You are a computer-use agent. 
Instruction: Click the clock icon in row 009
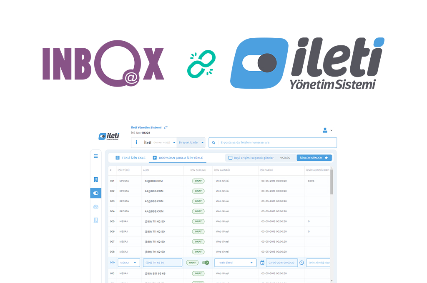pyautogui.click(x=301, y=263)
